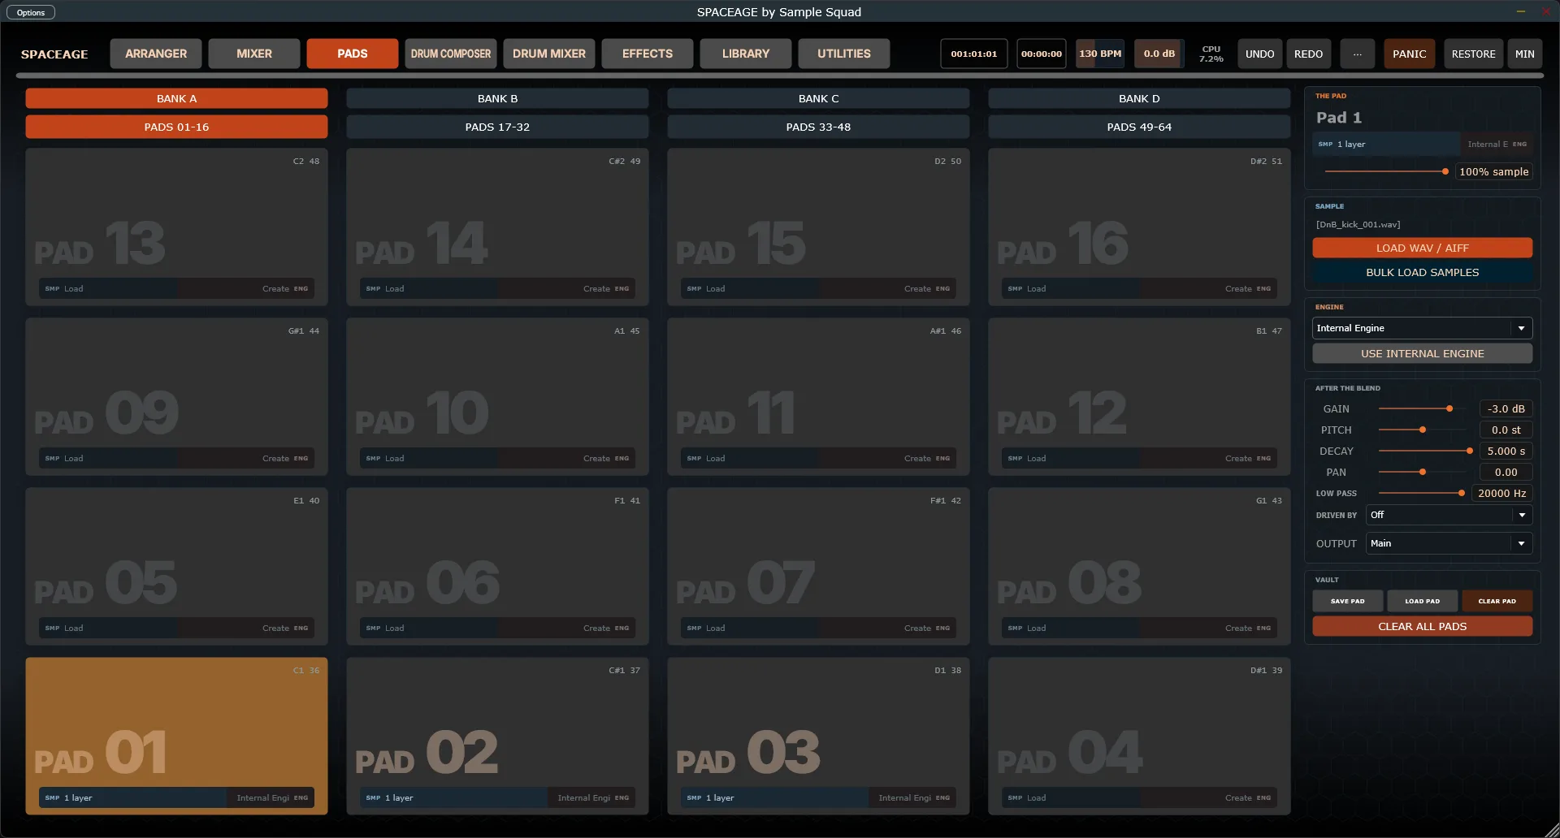Show PADS 01-16
The width and height of the screenshot is (1560, 838).
(176, 127)
